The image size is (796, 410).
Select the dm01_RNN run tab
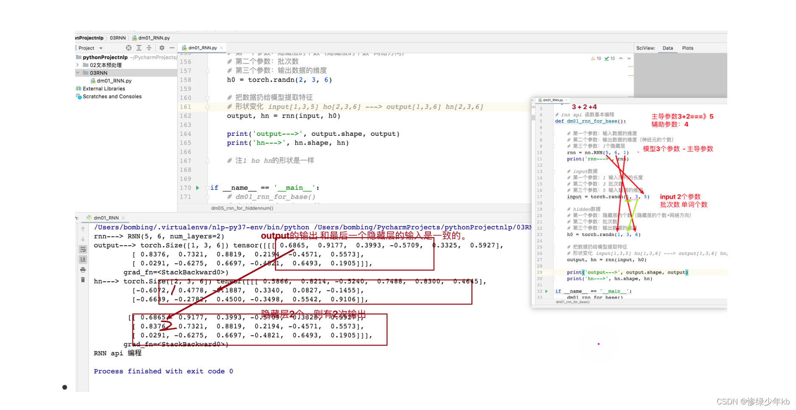point(103,218)
